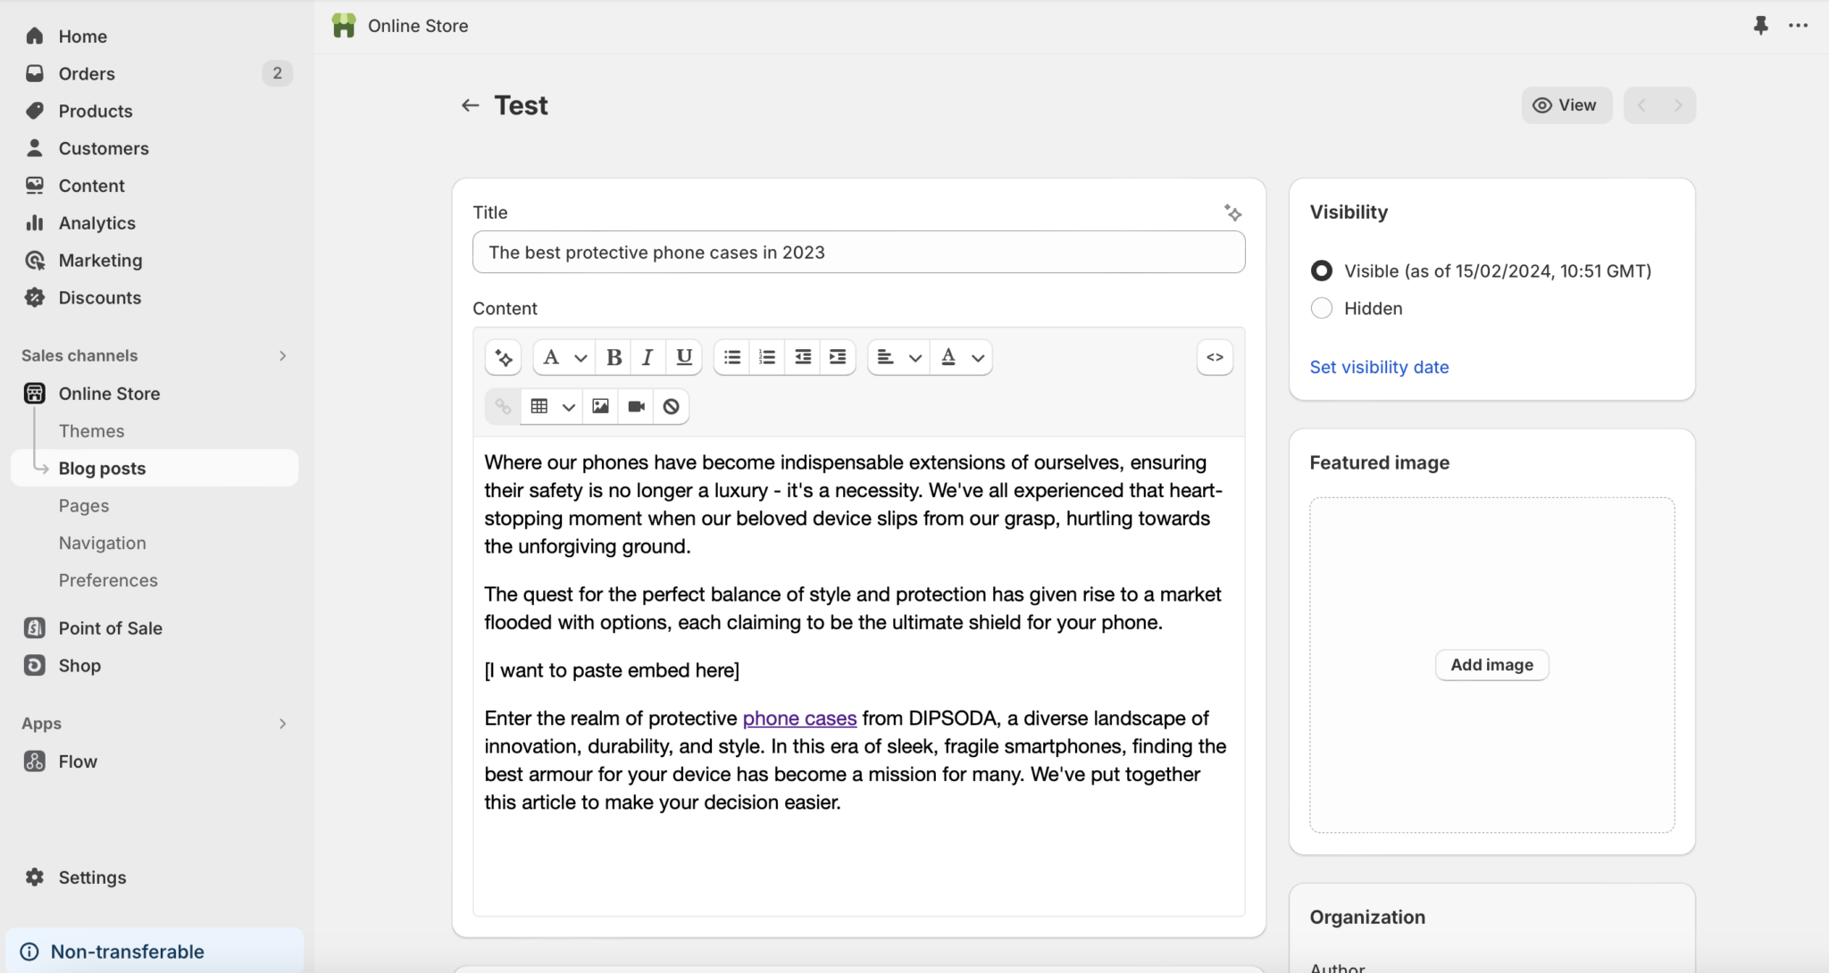1829x973 pixels.
Task: Open Themes under Online Store
Action: point(91,431)
